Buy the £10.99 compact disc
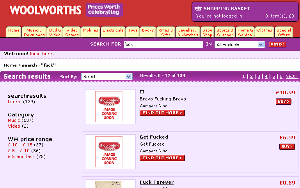Viewport: 300px width, 188px height. 283,102
